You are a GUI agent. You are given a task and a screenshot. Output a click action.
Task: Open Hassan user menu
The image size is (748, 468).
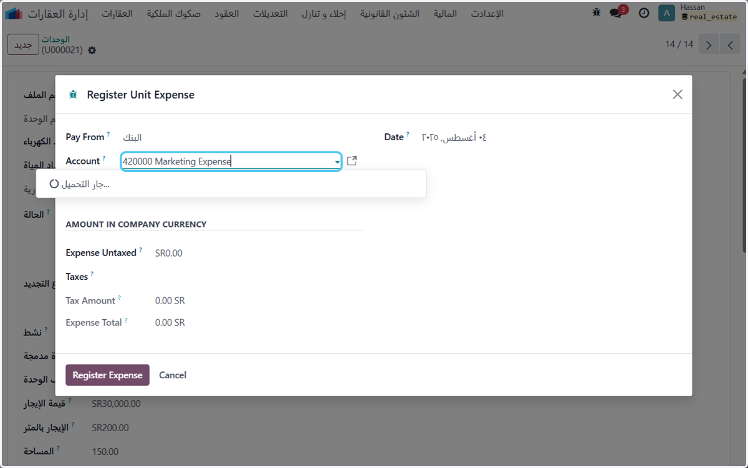point(709,12)
